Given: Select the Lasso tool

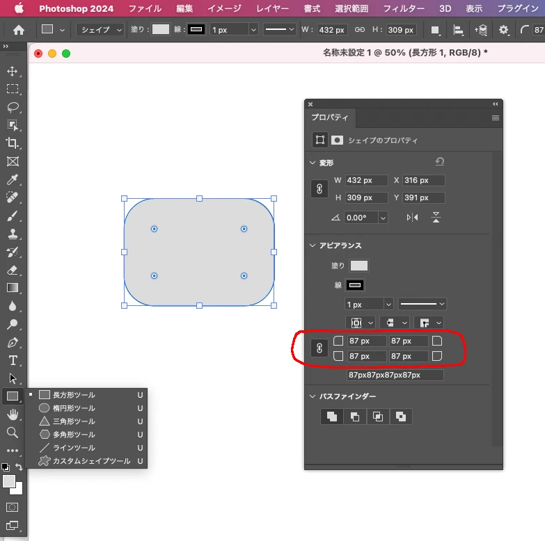Looking at the screenshot, I should pyautogui.click(x=13, y=107).
